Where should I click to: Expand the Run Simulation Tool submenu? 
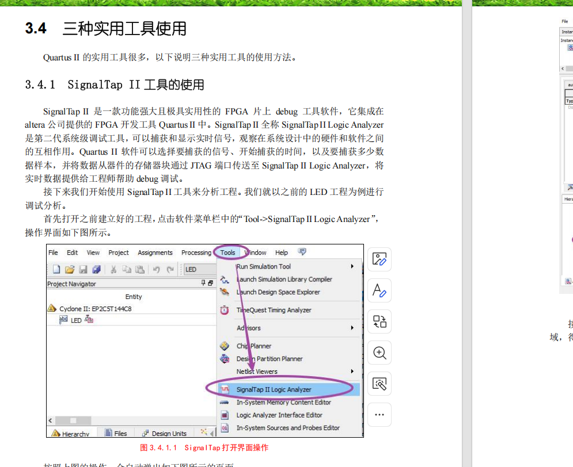click(x=352, y=266)
